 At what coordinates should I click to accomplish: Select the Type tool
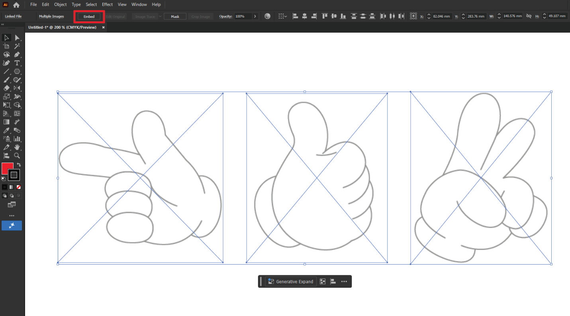[17, 63]
